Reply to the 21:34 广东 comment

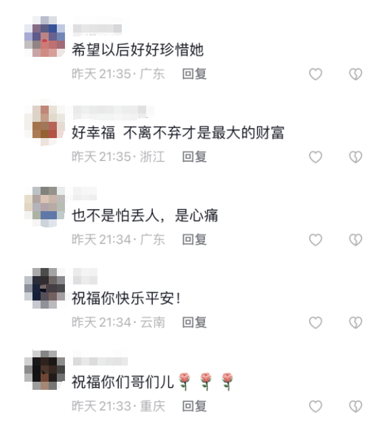click(x=194, y=240)
